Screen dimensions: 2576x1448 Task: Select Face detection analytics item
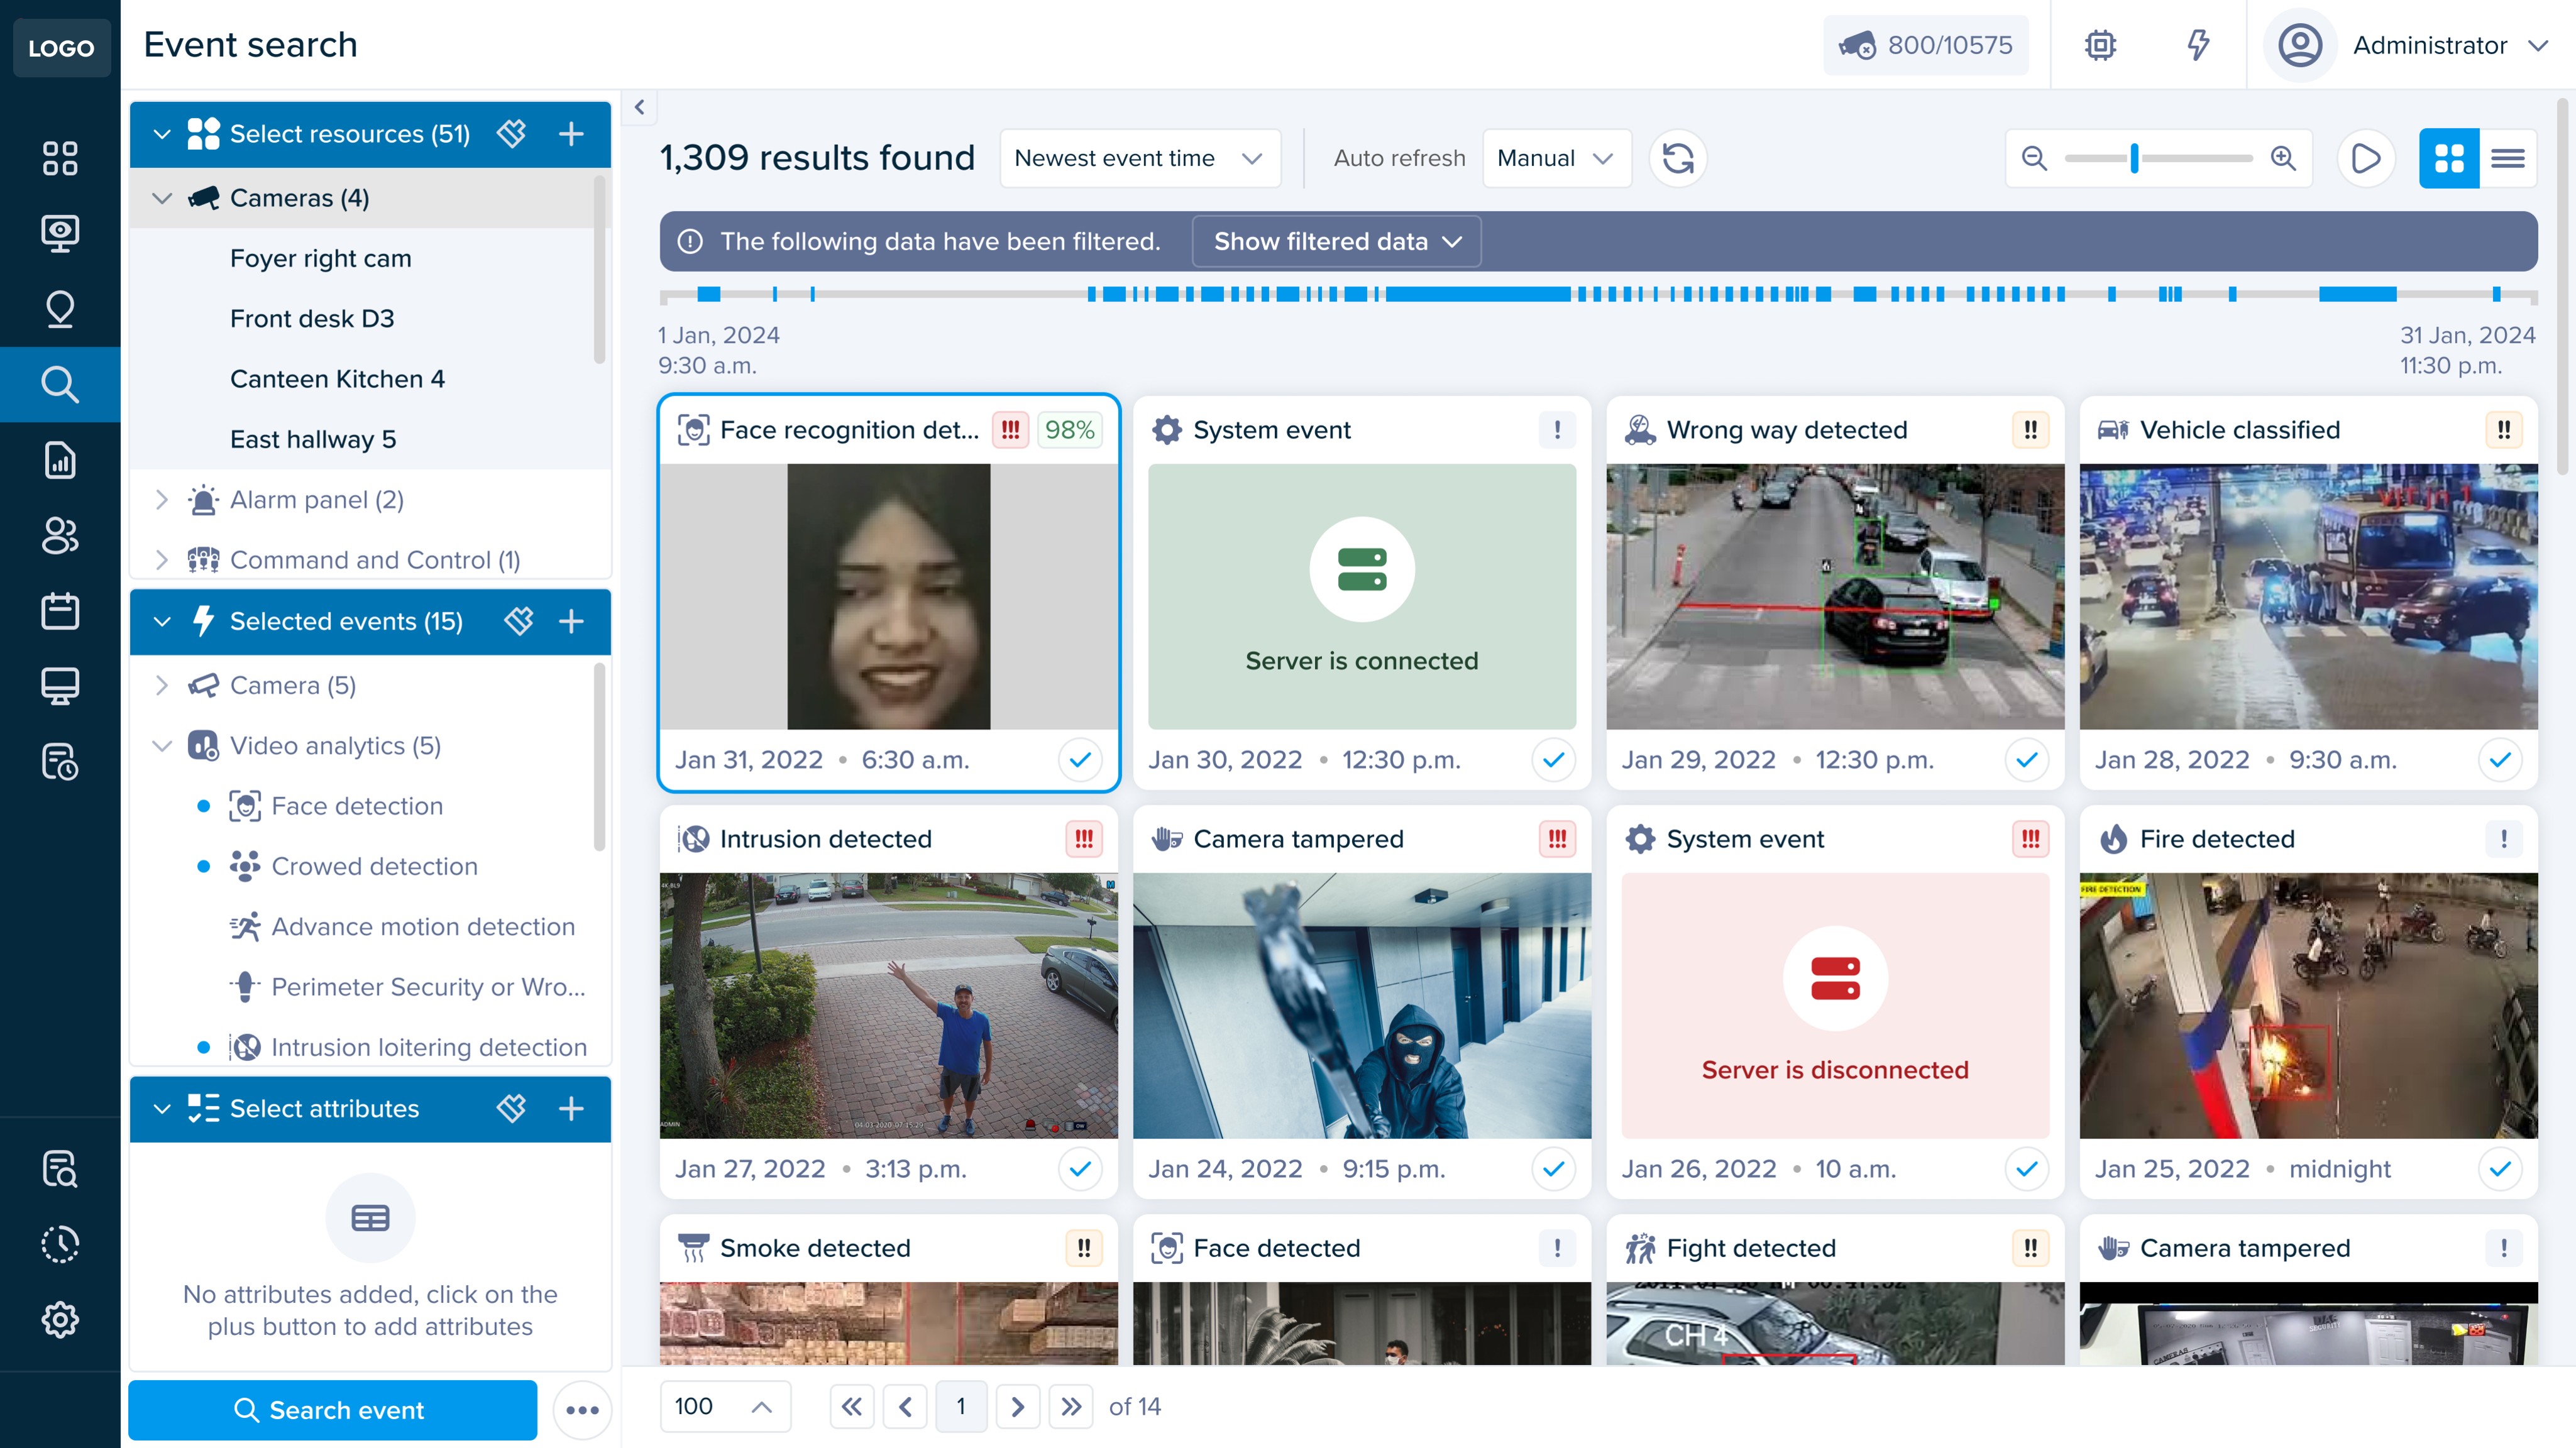point(356,806)
